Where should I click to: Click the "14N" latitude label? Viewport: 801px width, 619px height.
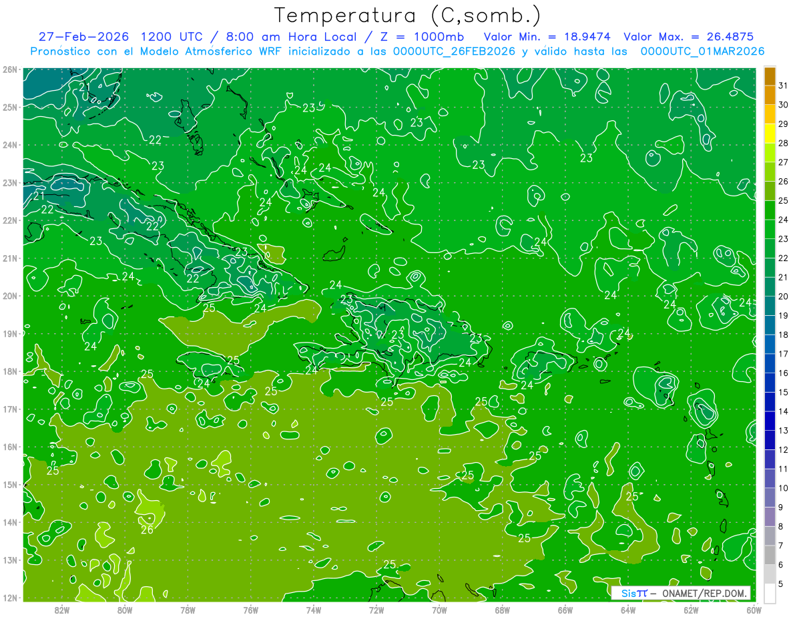pos(9,522)
